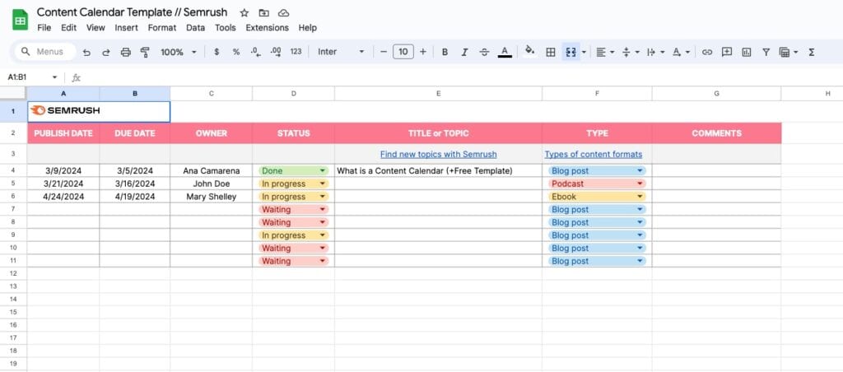Select the Paint format roller icon
The height and width of the screenshot is (372, 843).
pos(145,52)
